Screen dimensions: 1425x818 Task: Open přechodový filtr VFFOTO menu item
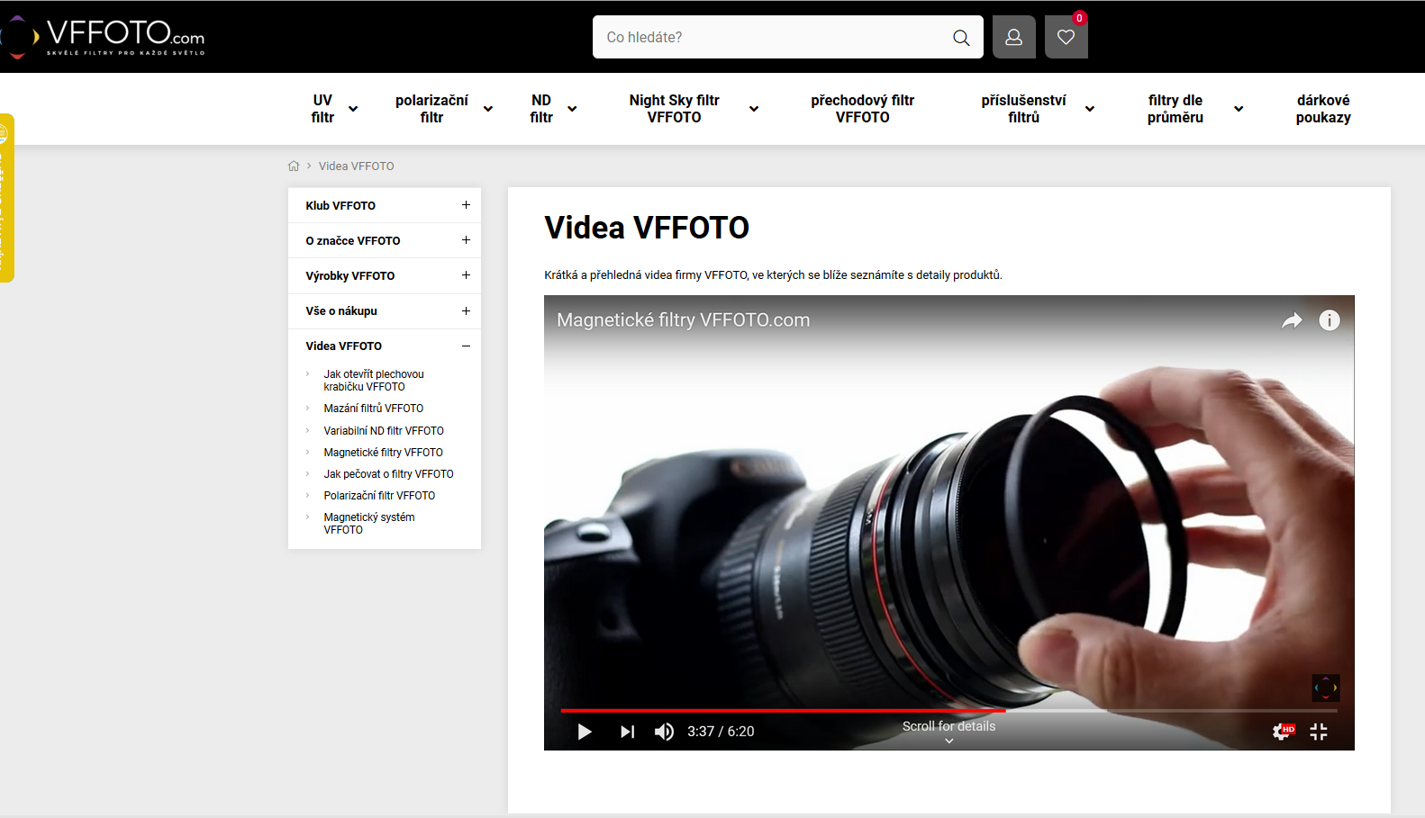click(862, 109)
